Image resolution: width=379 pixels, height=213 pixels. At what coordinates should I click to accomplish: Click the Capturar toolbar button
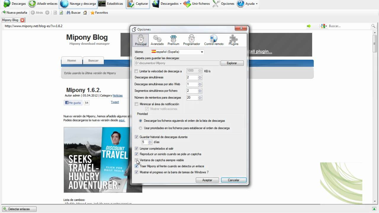[x=138, y=4]
